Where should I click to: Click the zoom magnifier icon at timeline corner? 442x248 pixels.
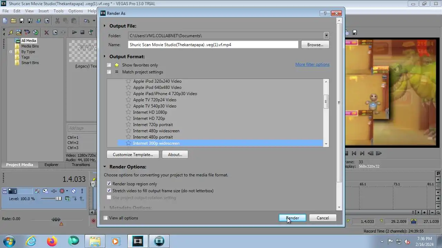coord(438,213)
